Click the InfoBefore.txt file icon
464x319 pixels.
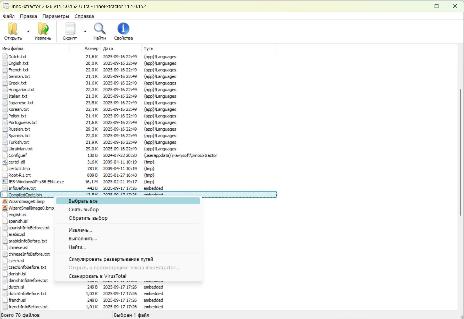pyautogui.click(x=5, y=188)
